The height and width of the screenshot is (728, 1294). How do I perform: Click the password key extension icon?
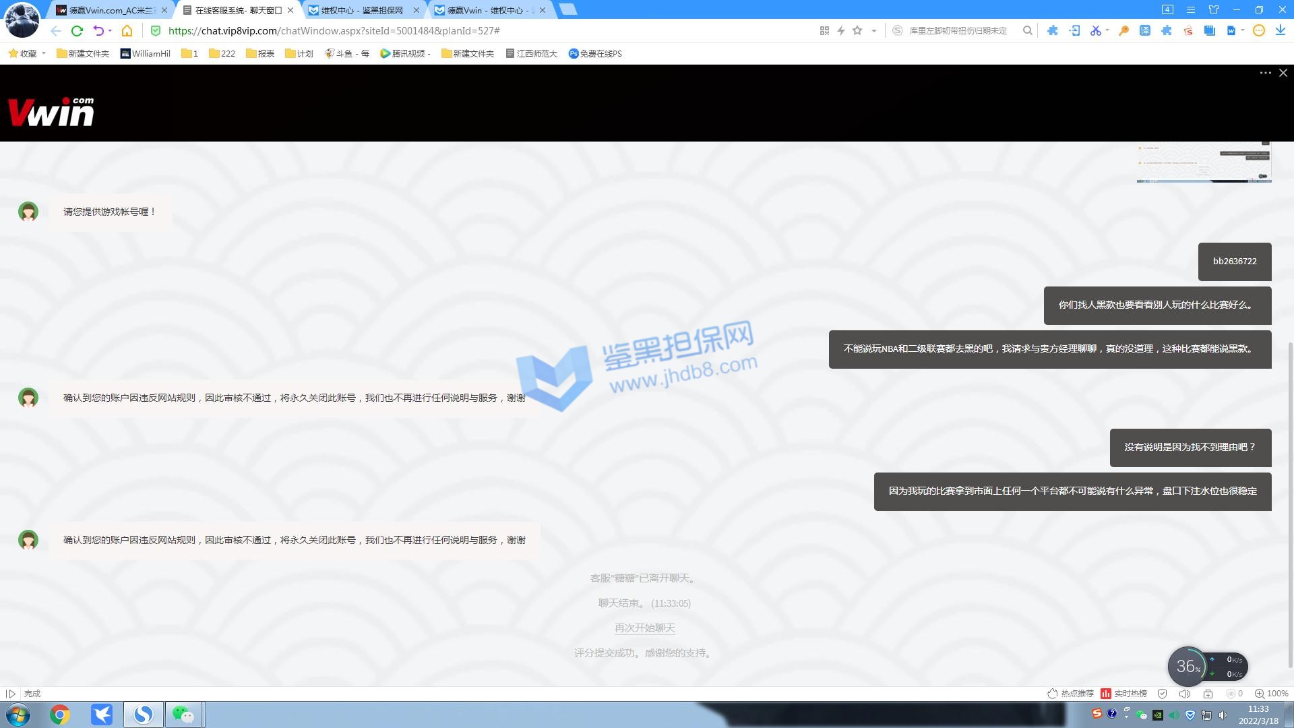pos(1123,31)
